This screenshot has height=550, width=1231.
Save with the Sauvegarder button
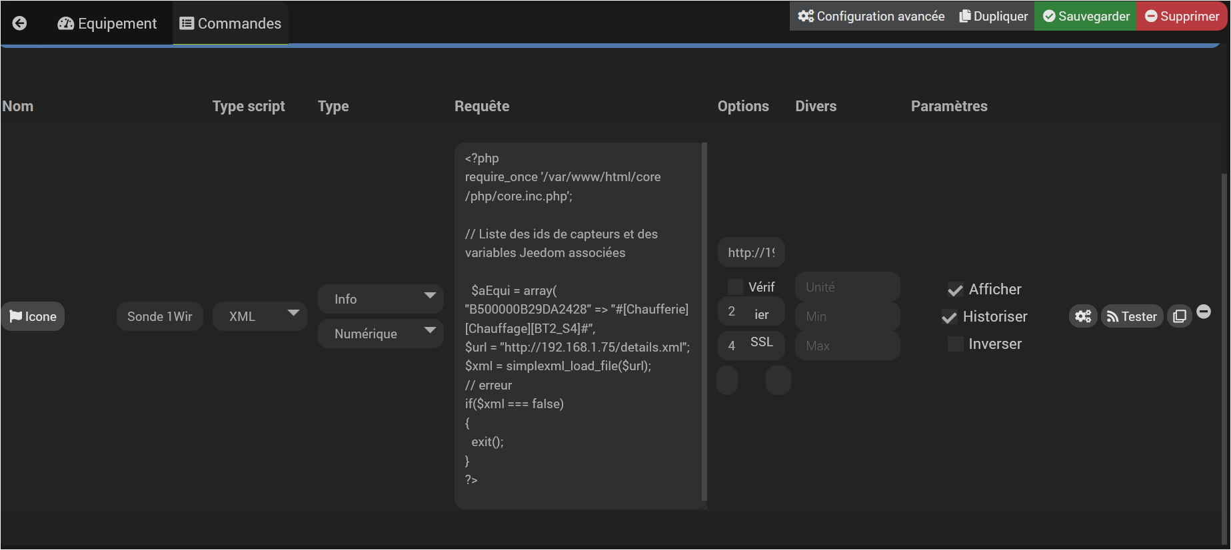[1086, 16]
